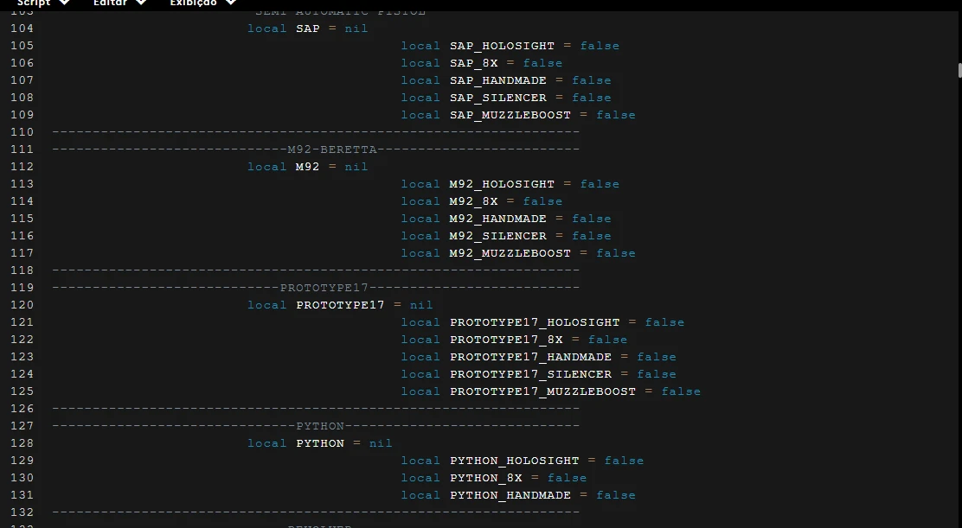Click line number 120 in the gutter
Image resolution: width=962 pixels, height=528 pixels.
(22, 305)
